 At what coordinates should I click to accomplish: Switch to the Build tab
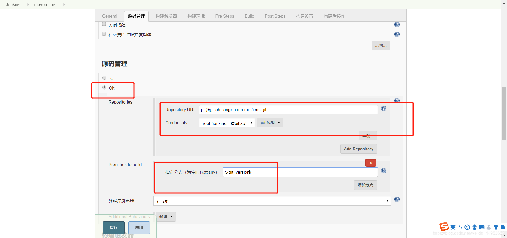[249, 16]
